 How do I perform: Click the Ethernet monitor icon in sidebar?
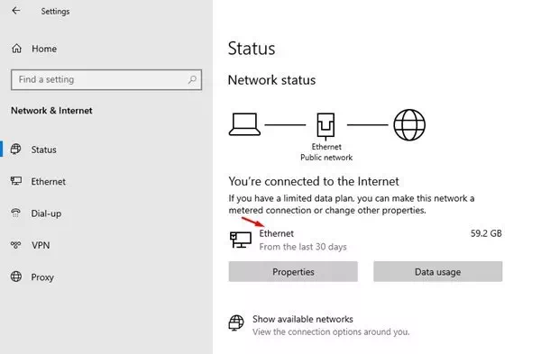pos(16,181)
